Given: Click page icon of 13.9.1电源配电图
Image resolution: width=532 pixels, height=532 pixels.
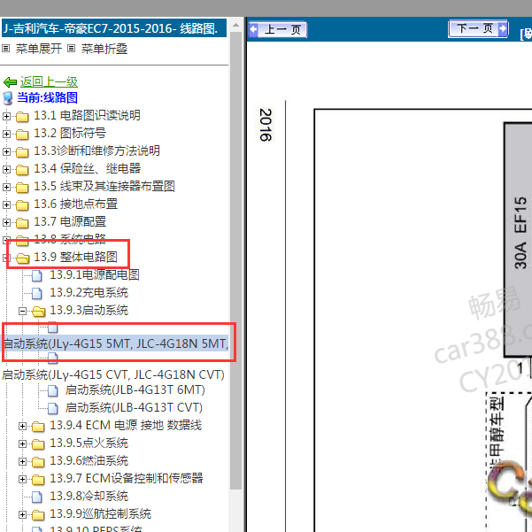Looking at the screenshot, I should [37, 275].
